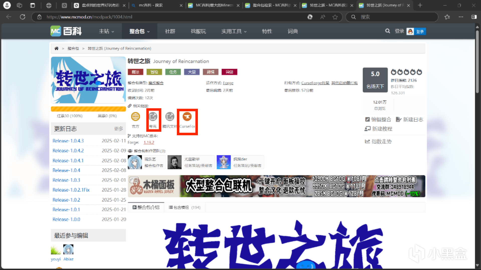Open the Release-1.0.4.3 changelog link
The height and width of the screenshot is (270, 481).
click(x=68, y=141)
